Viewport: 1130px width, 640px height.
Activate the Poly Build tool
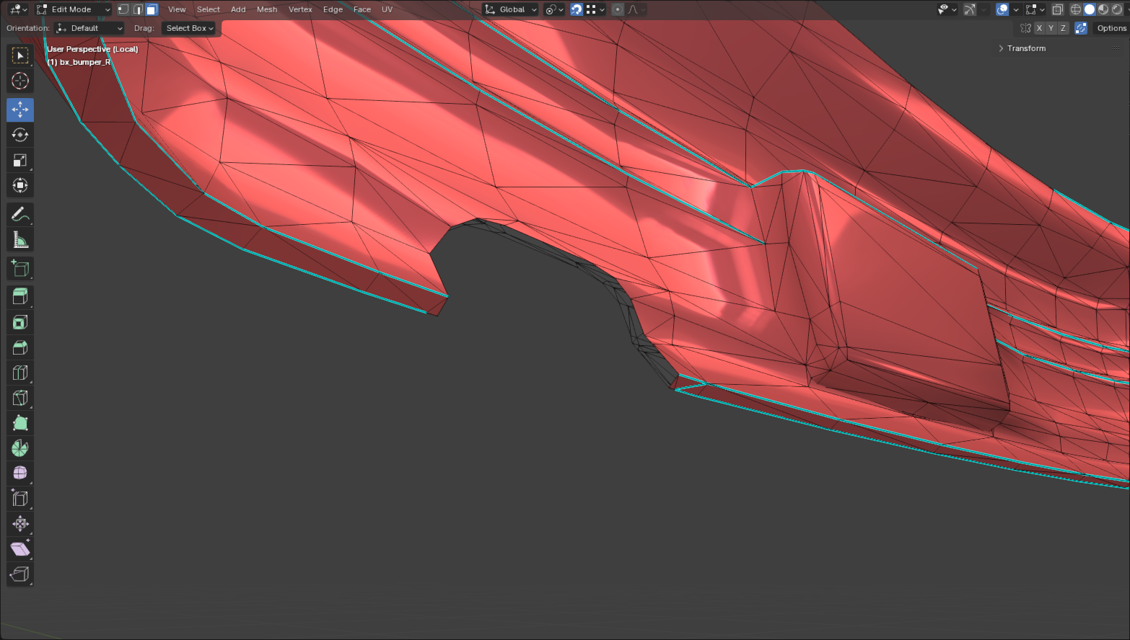[20, 423]
